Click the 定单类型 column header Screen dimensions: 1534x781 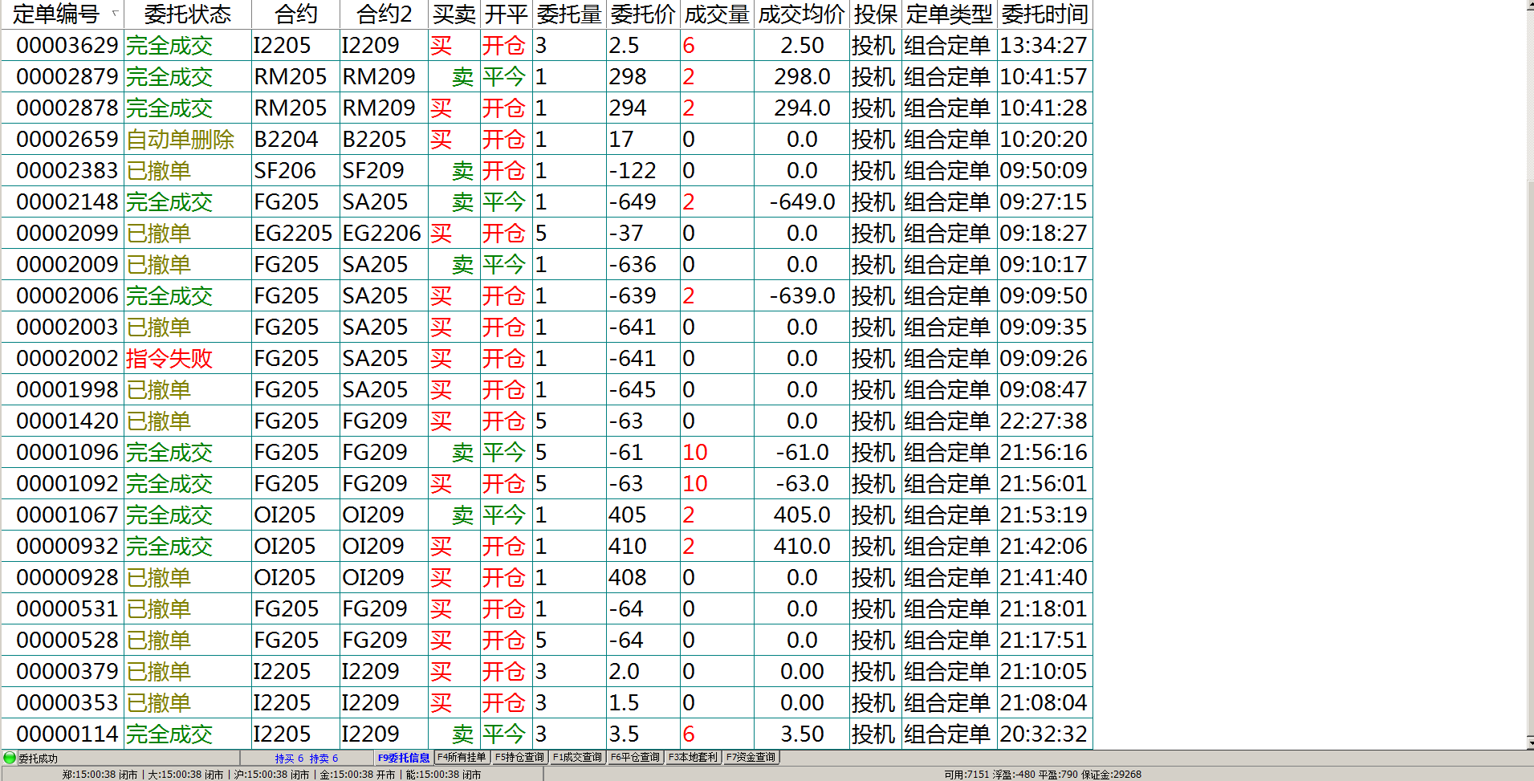pos(950,14)
